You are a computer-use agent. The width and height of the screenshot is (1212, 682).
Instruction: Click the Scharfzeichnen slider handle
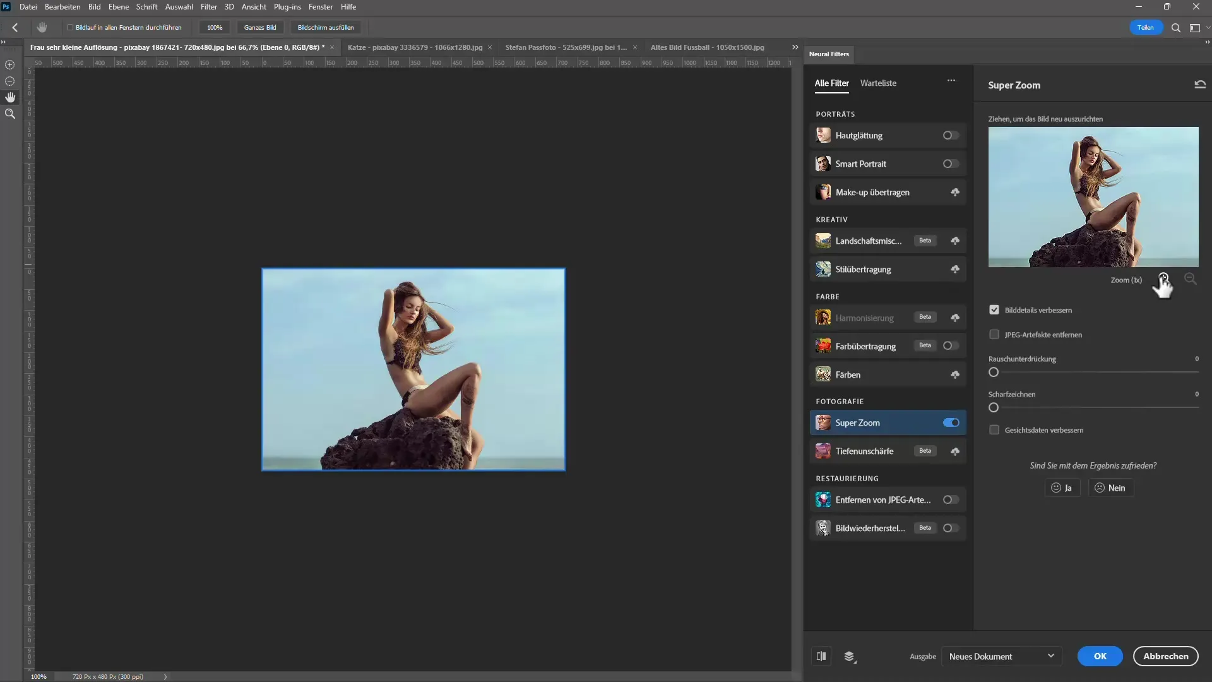coord(994,407)
